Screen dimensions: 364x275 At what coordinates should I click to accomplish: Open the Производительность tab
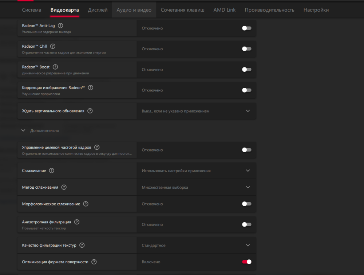point(269,10)
